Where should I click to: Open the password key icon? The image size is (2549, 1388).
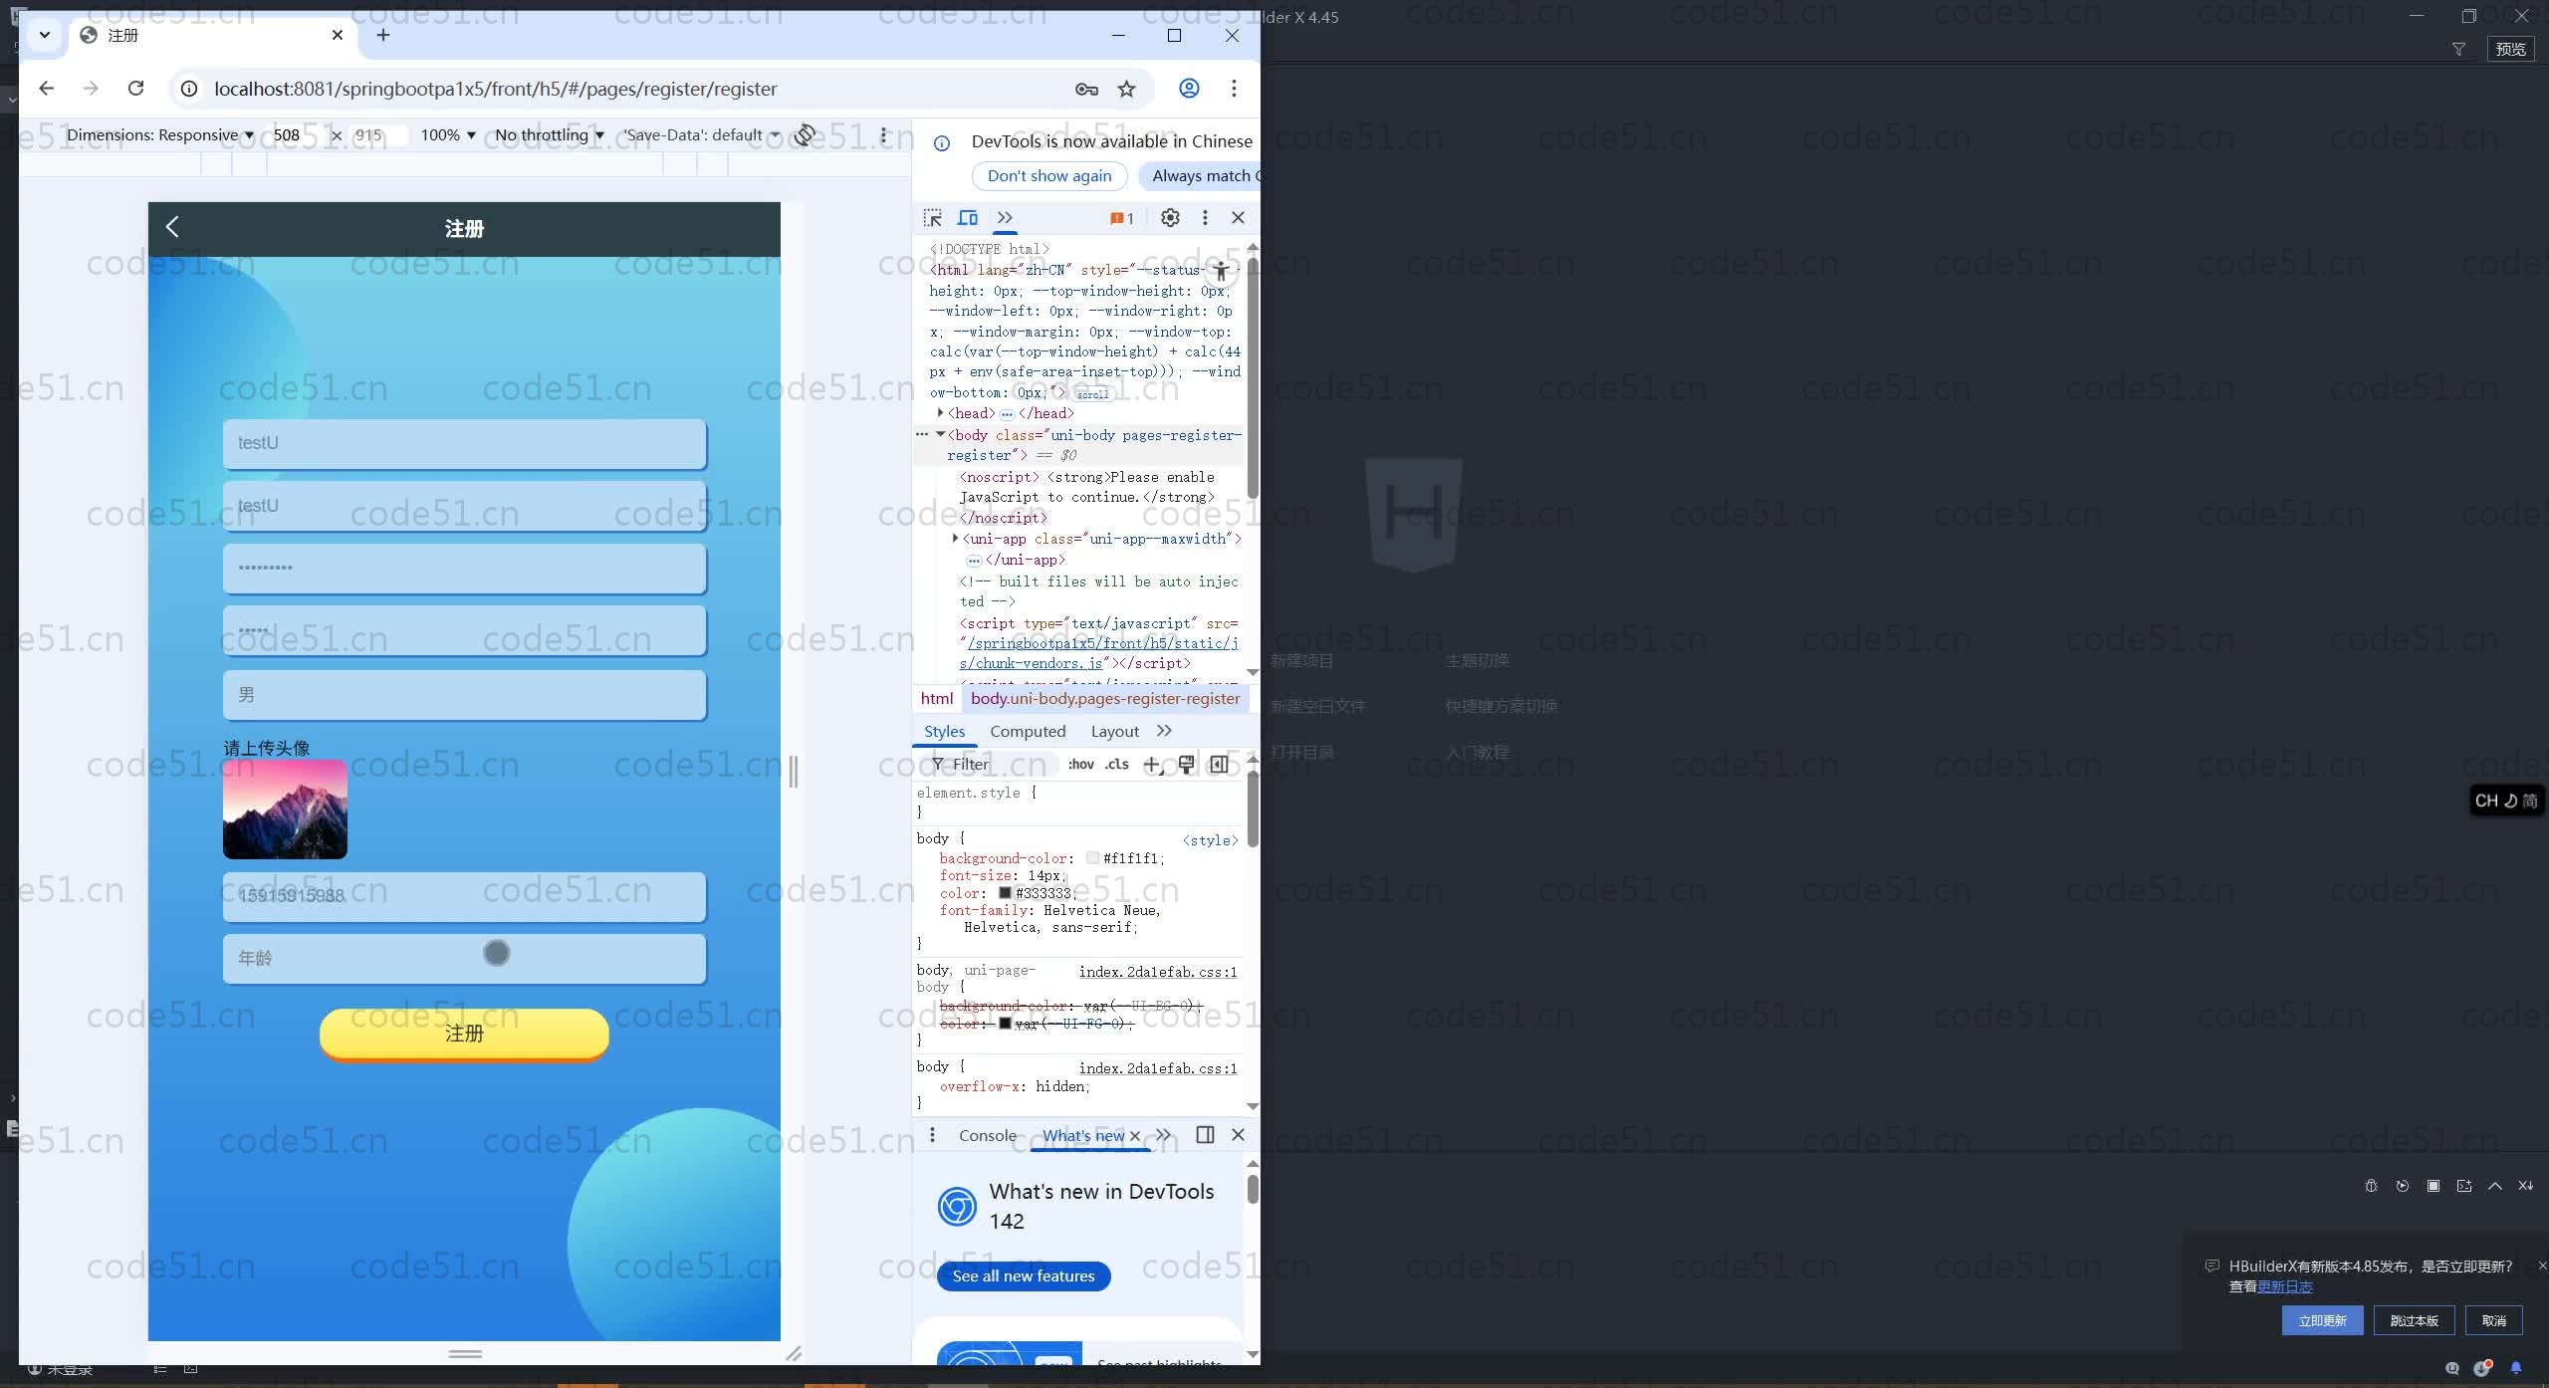[x=1085, y=89]
